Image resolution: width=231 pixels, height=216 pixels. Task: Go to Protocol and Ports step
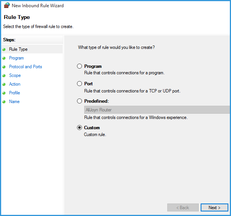(25, 67)
